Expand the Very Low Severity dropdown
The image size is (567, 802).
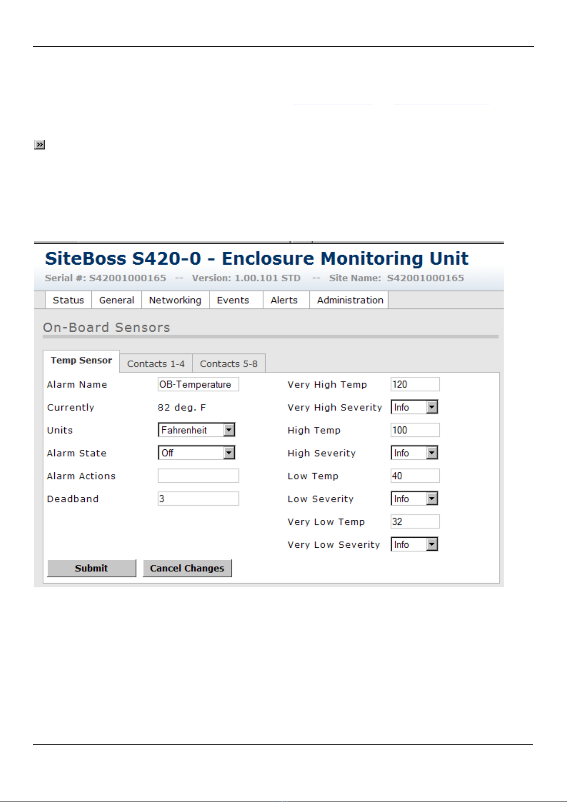(415, 545)
